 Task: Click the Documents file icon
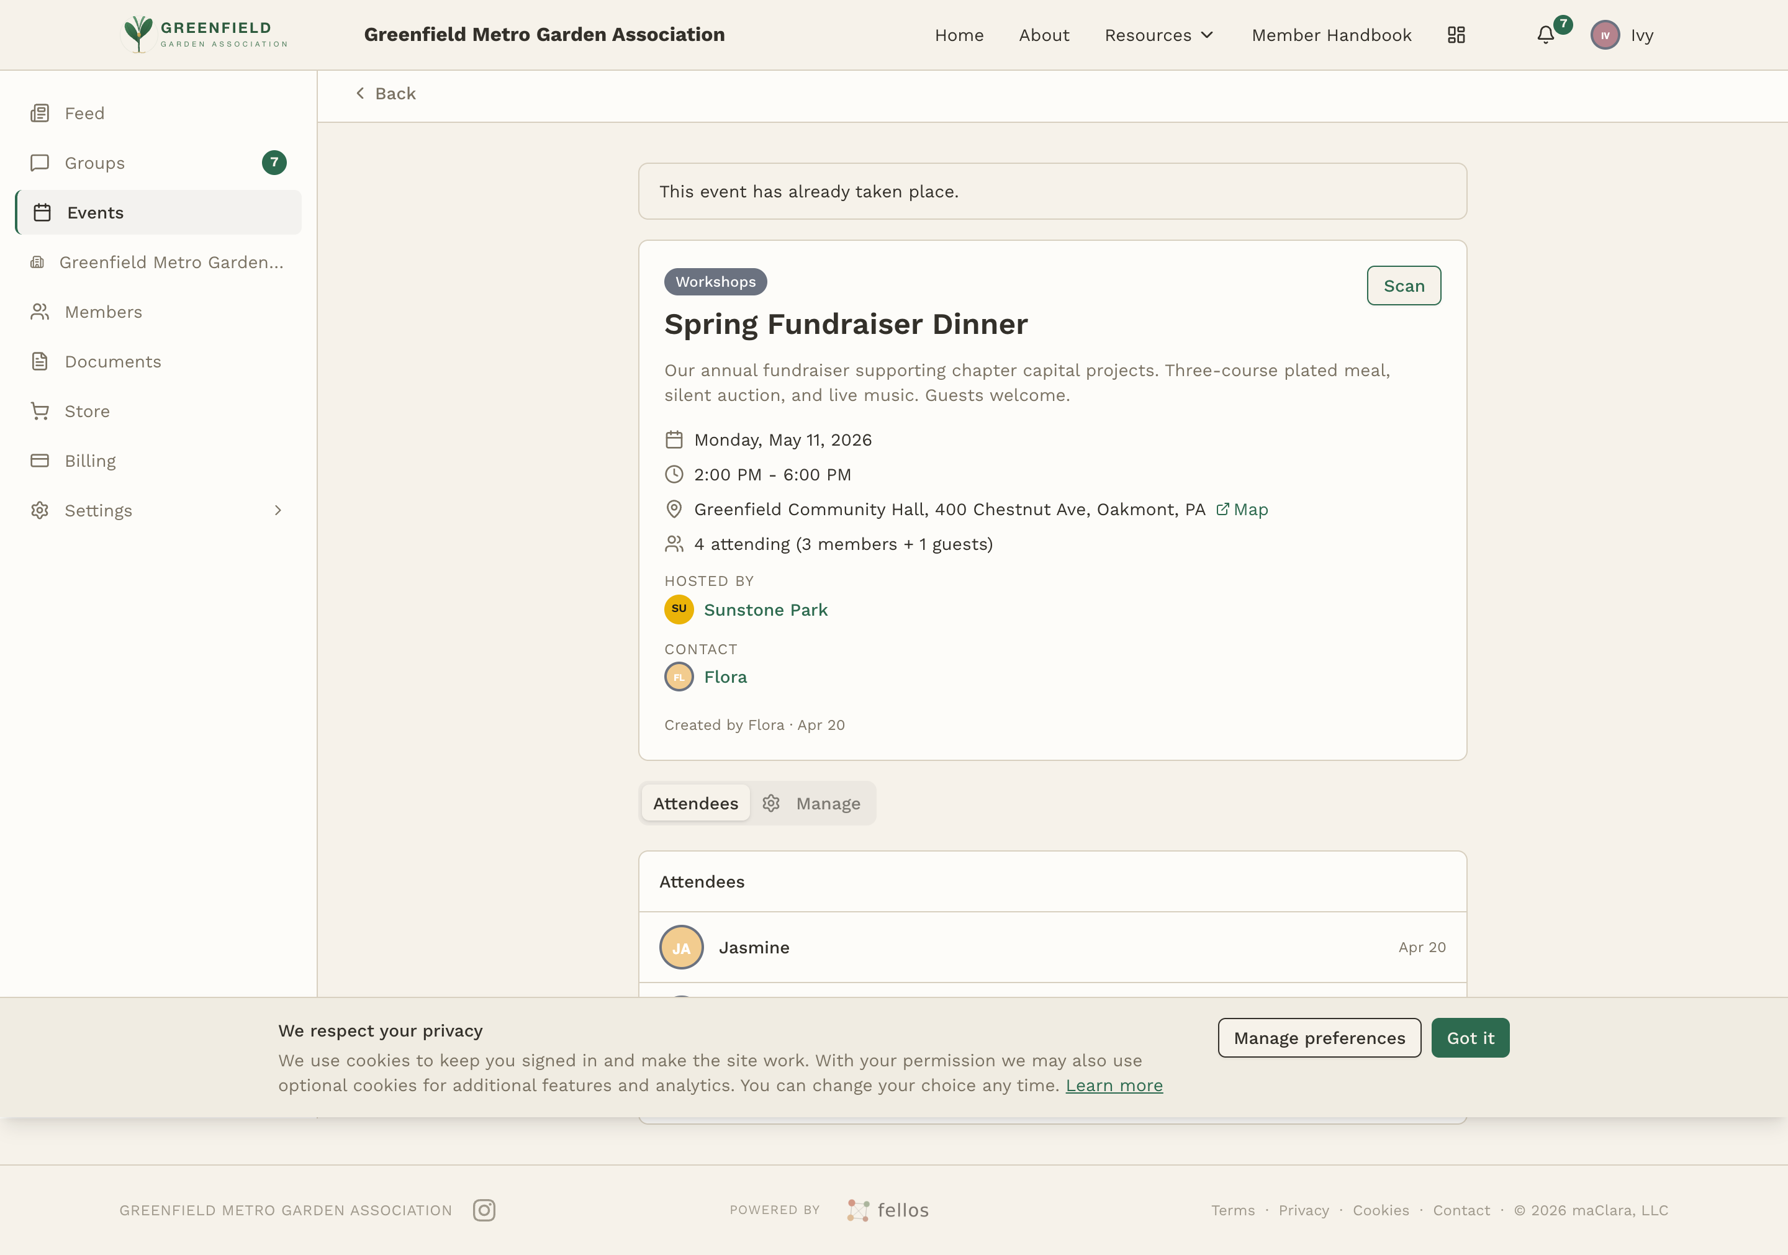[x=40, y=361]
